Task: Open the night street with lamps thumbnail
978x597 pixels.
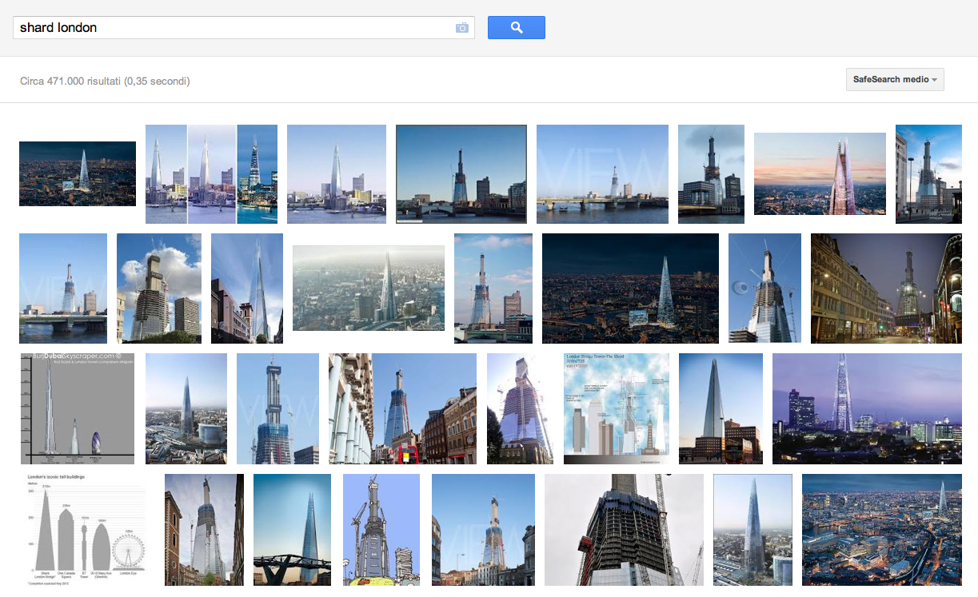Action: pyautogui.click(x=886, y=288)
